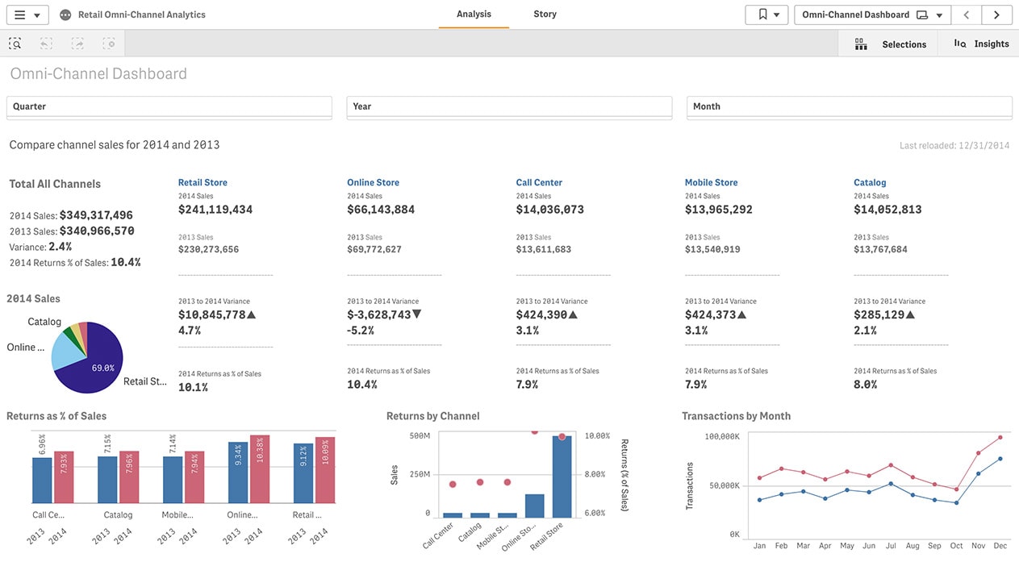Select the Analysis tab
Image resolution: width=1019 pixels, height=562 pixels.
pyautogui.click(x=473, y=14)
